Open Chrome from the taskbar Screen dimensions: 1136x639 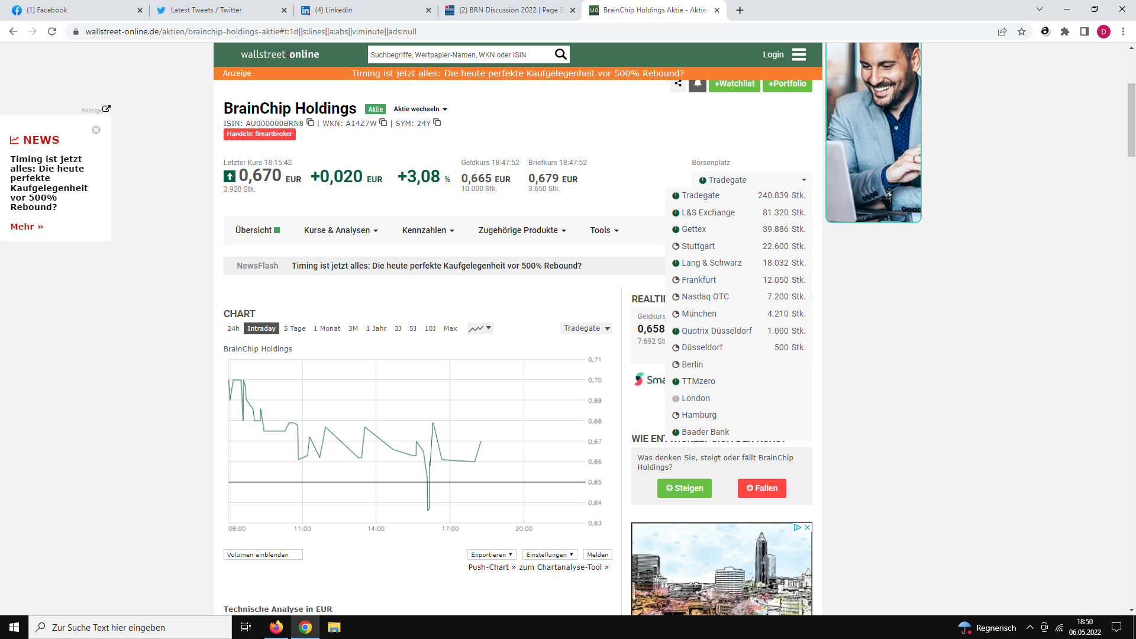tap(305, 627)
